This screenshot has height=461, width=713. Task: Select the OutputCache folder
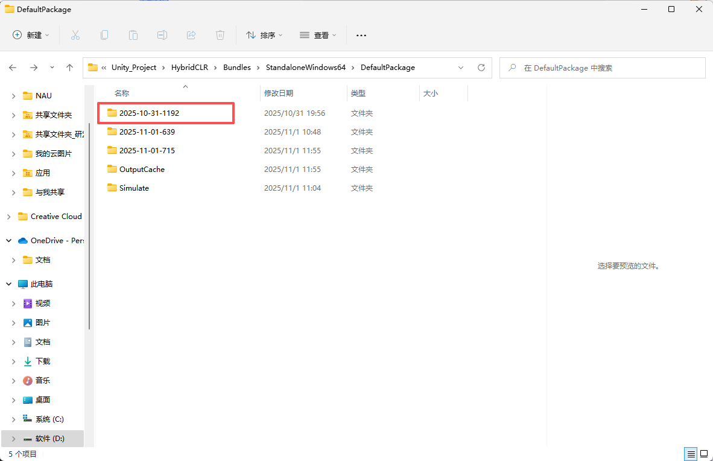(x=142, y=169)
